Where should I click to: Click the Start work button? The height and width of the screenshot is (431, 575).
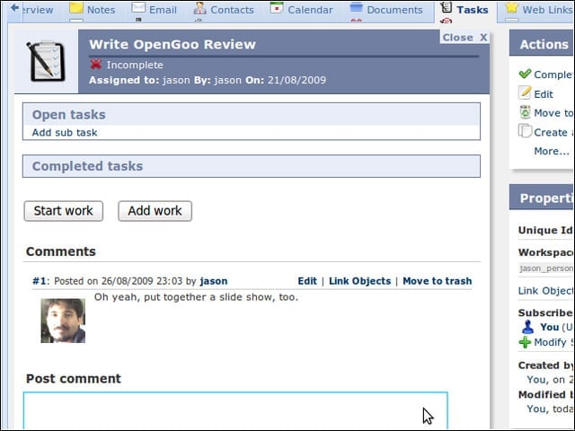pos(64,211)
